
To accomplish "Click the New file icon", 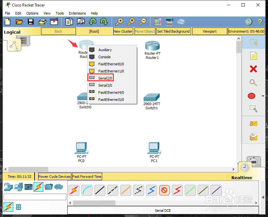I will (x=7, y=22).
